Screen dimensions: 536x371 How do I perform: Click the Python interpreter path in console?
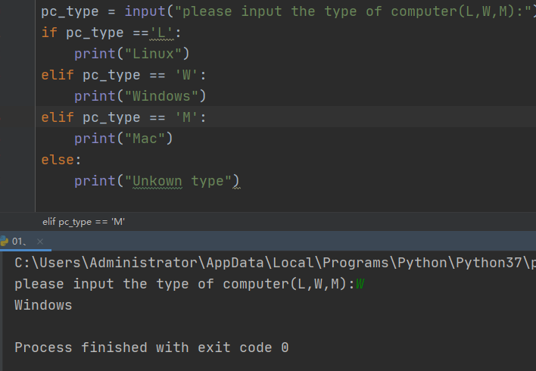[275, 263]
